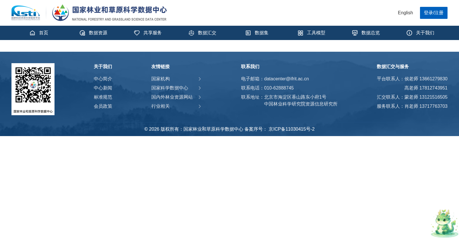Click the contact 蒙老师 13121516505

[x=426, y=97]
